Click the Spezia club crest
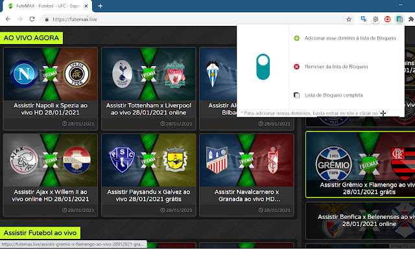This screenshot has width=415, height=259. pyautogui.click(x=77, y=74)
